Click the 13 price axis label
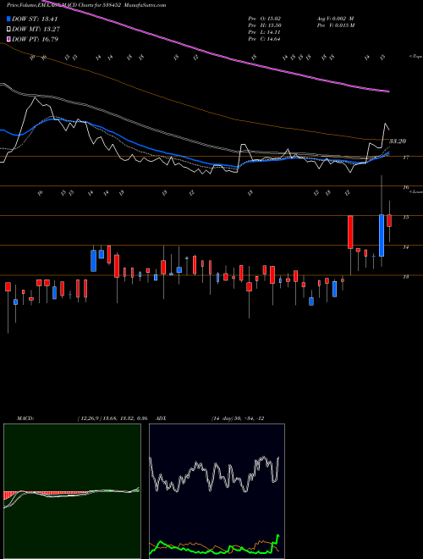Viewport: 423px width, 559px height. click(x=405, y=277)
